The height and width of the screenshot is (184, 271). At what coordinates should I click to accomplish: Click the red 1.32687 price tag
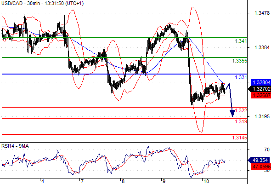pyautogui.click(x=261, y=95)
